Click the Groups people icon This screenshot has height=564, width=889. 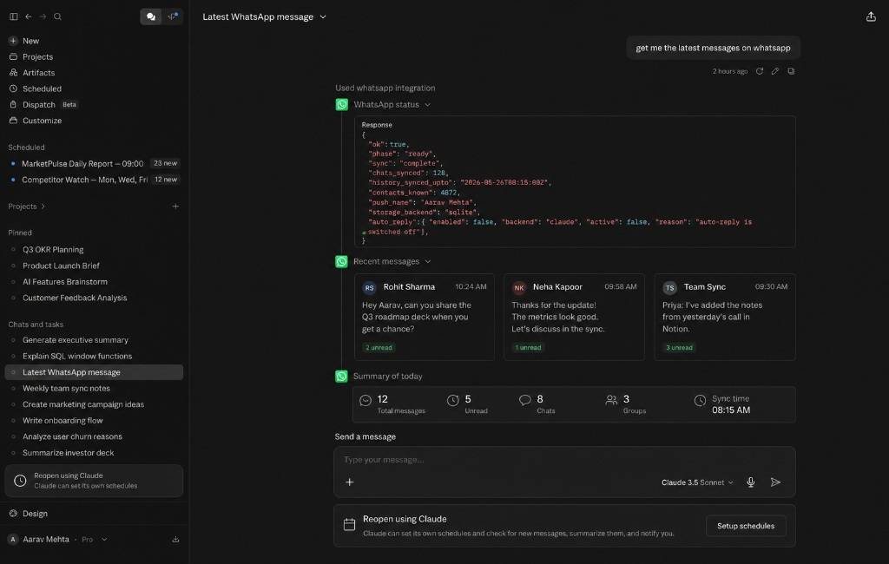(x=611, y=400)
